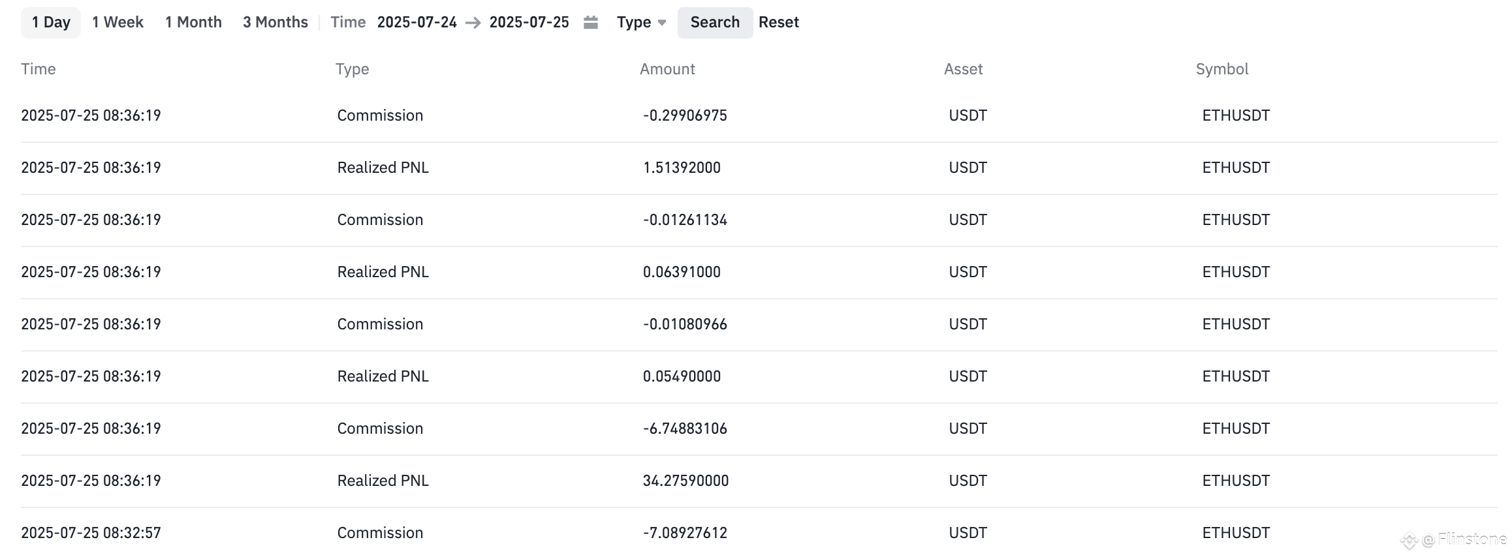Select the Realized PNL 34.27590000 row
The height and width of the screenshot is (557, 1512).
759,481
